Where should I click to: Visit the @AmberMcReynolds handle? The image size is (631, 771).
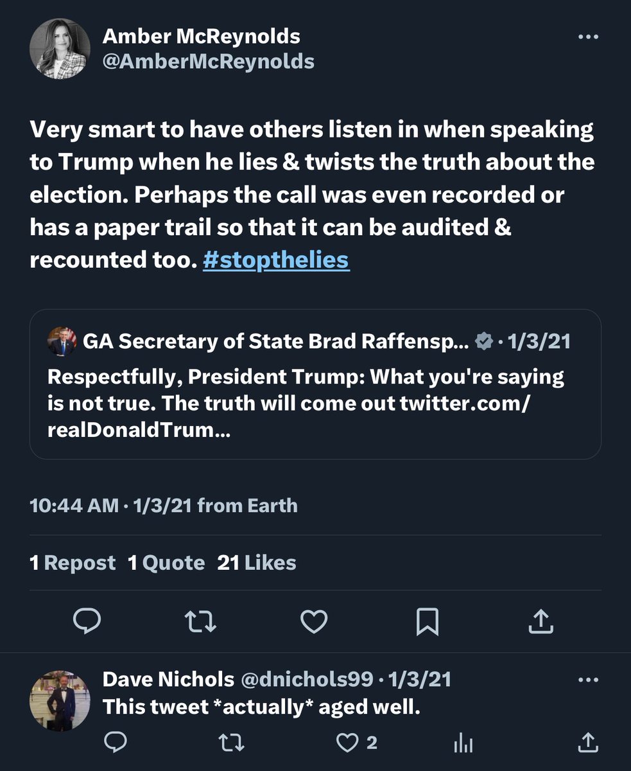[209, 61]
